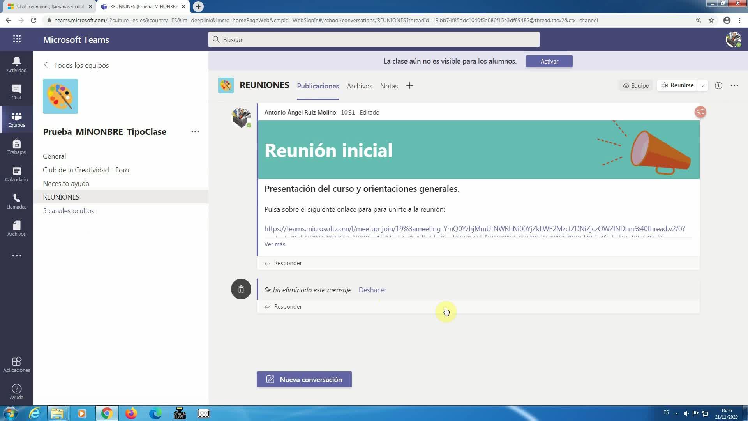
Task: Open the Ayuda help icon
Action: pyautogui.click(x=16, y=392)
